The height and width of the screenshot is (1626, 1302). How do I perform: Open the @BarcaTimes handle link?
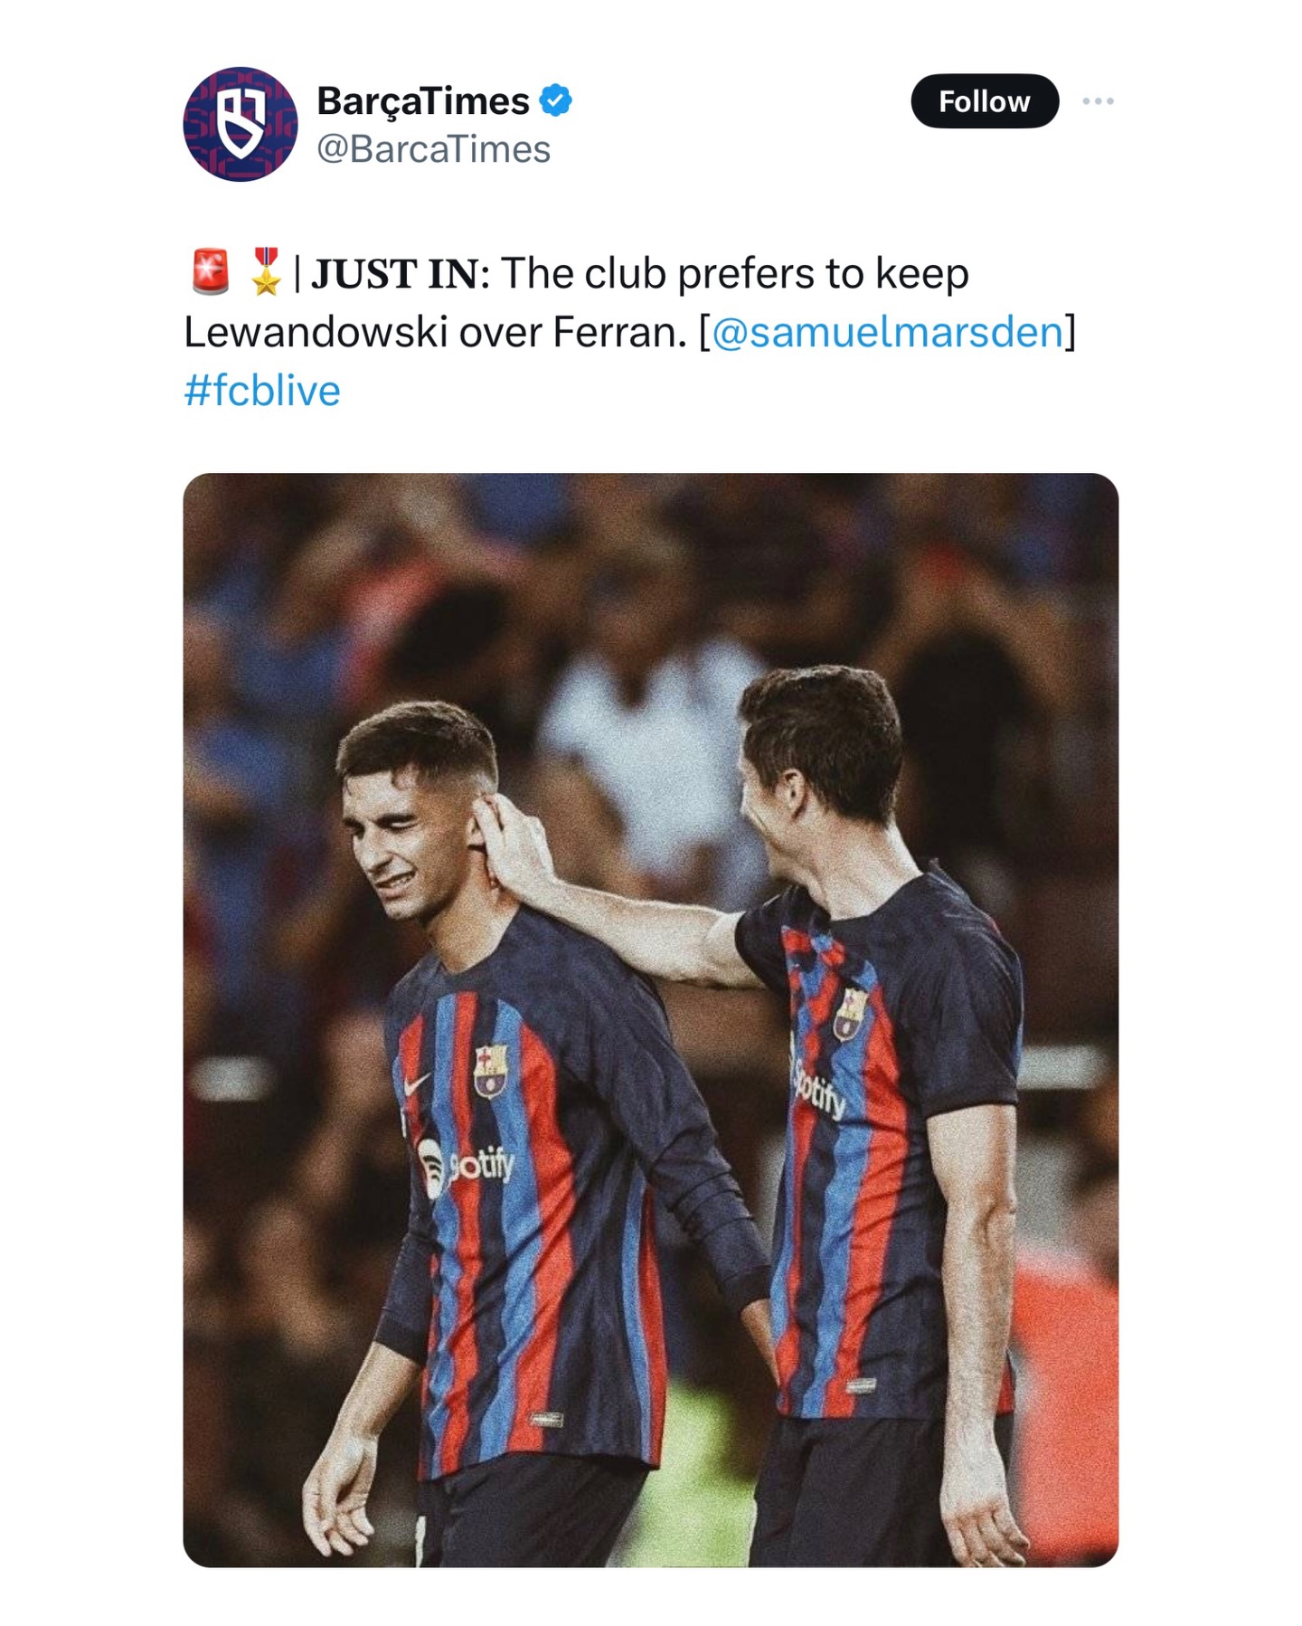[433, 149]
